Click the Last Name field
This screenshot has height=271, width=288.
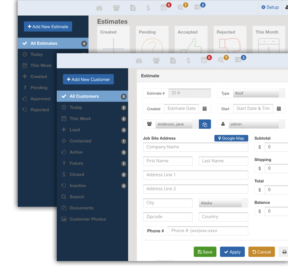pyautogui.click(x=223, y=161)
